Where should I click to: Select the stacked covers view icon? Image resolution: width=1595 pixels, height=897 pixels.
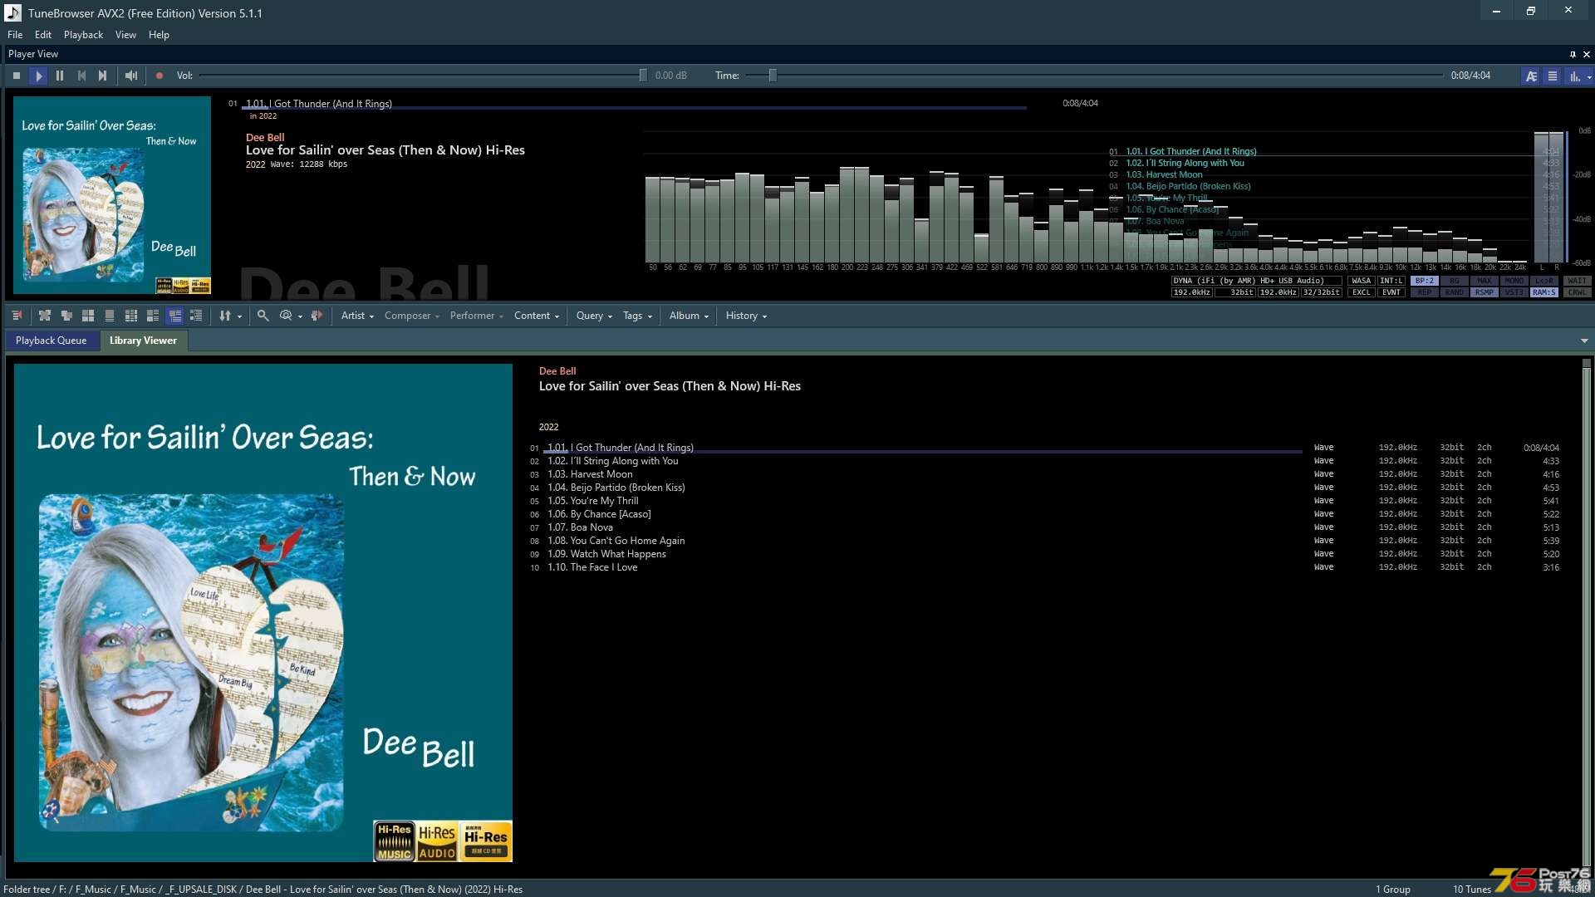(66, 316)
